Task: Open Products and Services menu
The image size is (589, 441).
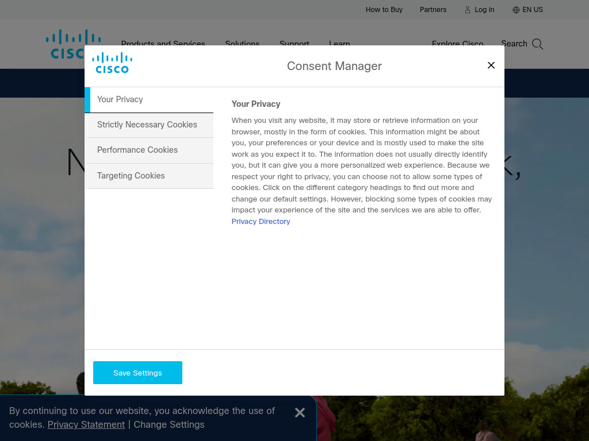Action: click(163, 42)
